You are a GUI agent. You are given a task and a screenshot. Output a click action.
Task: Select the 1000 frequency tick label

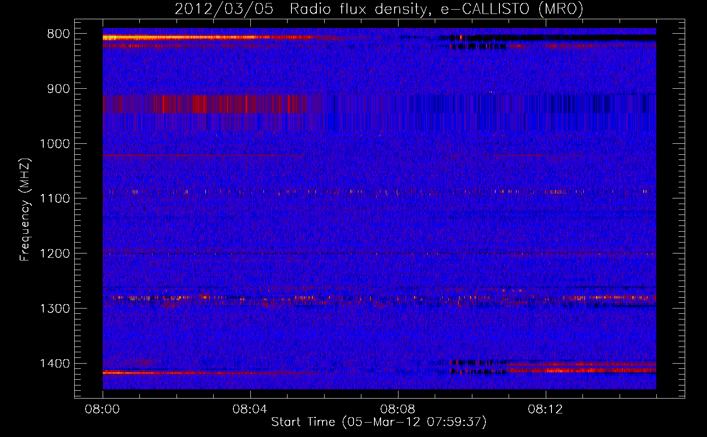coord(55,144)
